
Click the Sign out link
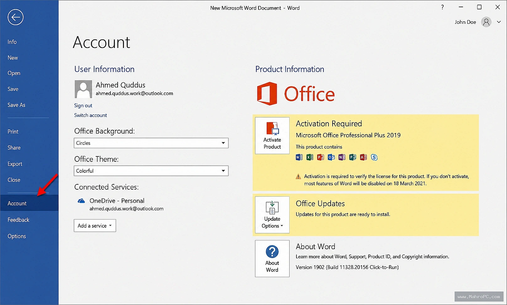coord(83,106)
